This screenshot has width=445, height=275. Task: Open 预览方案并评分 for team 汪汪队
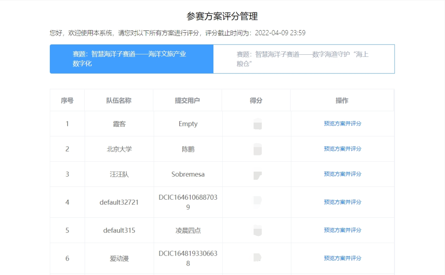point(342,174)
